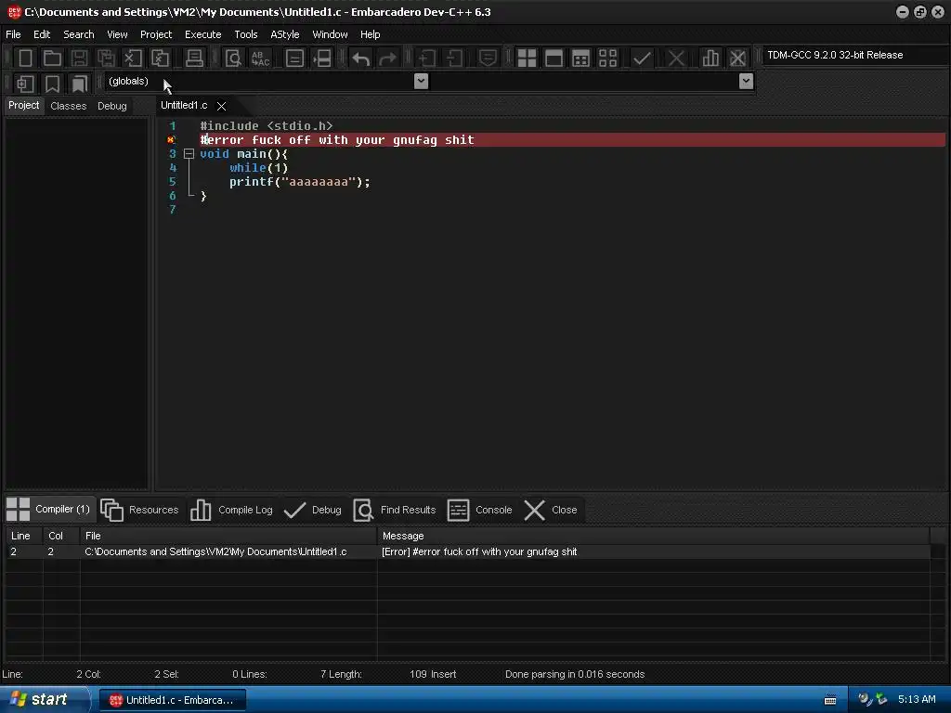Open the (globals) scope dropdown arrow
Image resolution: width=951 pixels, height=713 pixels.
pyautogui.click(x=421, y=81)
